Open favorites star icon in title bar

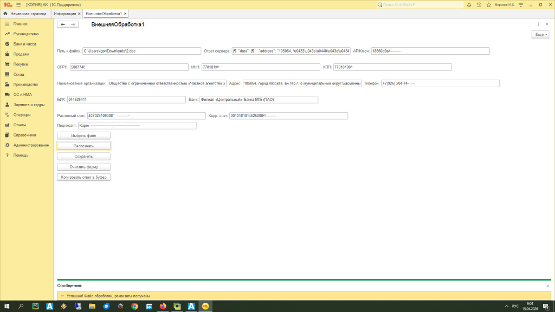(489, 4)
